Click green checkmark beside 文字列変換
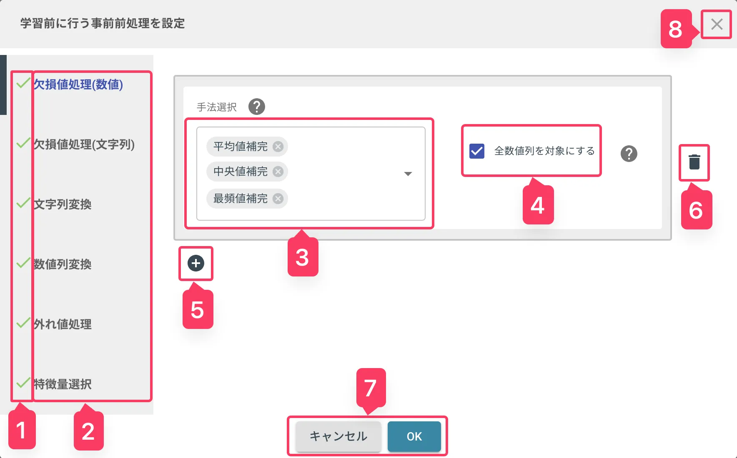This screenshot has width=737, height=458. coord(23,203)
